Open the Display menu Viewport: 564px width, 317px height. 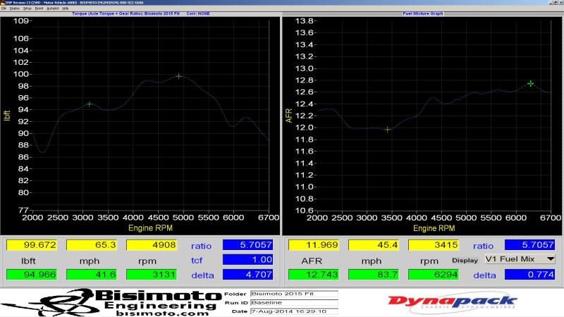15,8
